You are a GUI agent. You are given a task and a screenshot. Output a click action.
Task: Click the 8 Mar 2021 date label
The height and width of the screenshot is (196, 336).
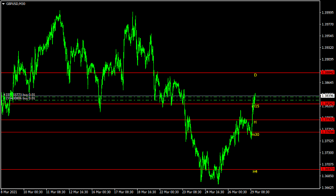[9, 192]
